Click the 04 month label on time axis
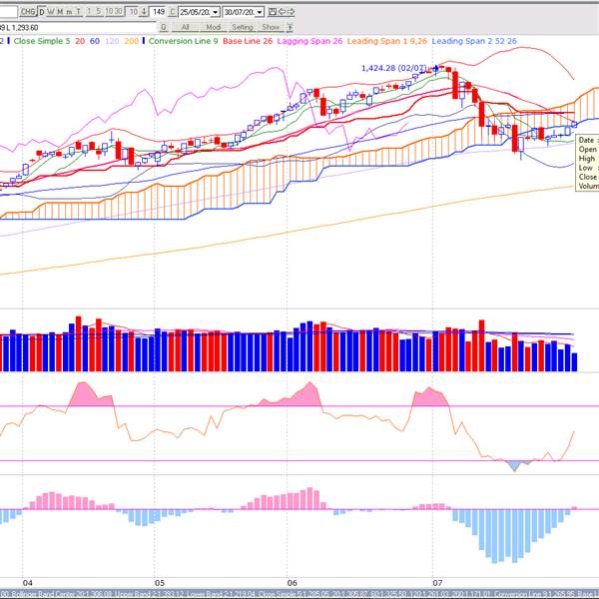This screenshot has height=599, width=599. pyautogui.click(x=28, y=583)
